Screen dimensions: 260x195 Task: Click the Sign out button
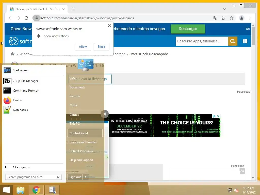[75, 177]
